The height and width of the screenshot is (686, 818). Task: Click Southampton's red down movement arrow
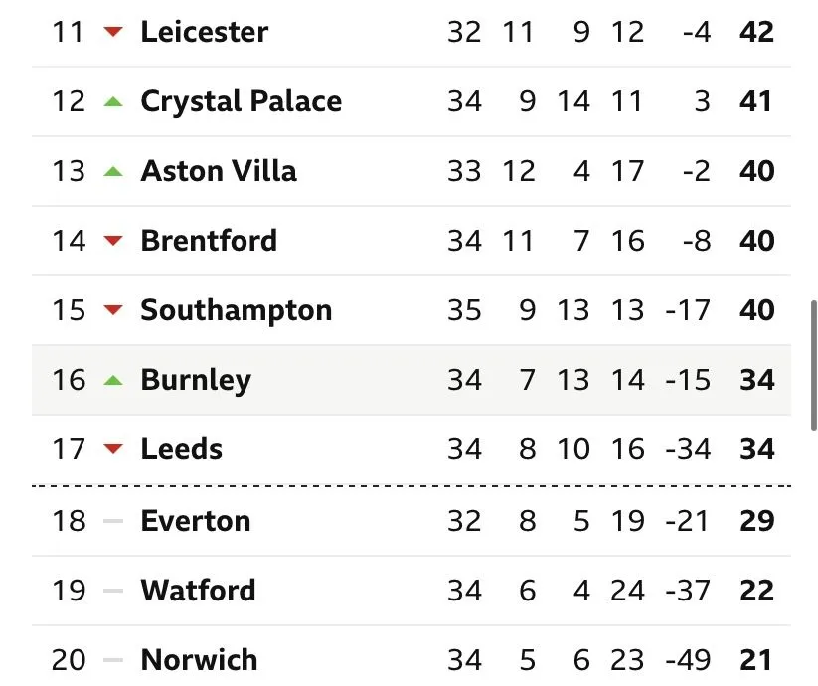pos(113,310)
